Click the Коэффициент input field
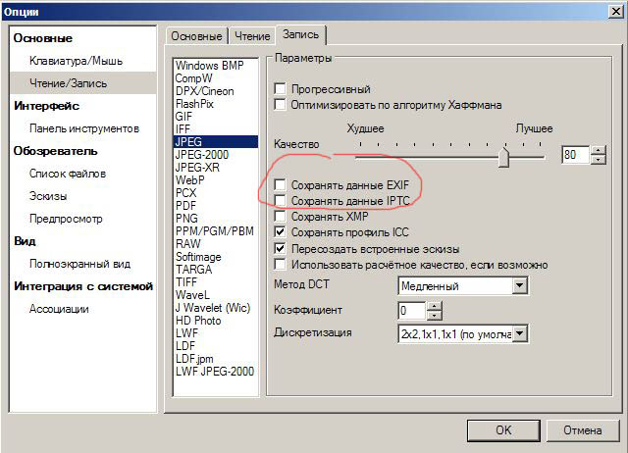Viewport: 628px width, 453px height. pos(412,311)
